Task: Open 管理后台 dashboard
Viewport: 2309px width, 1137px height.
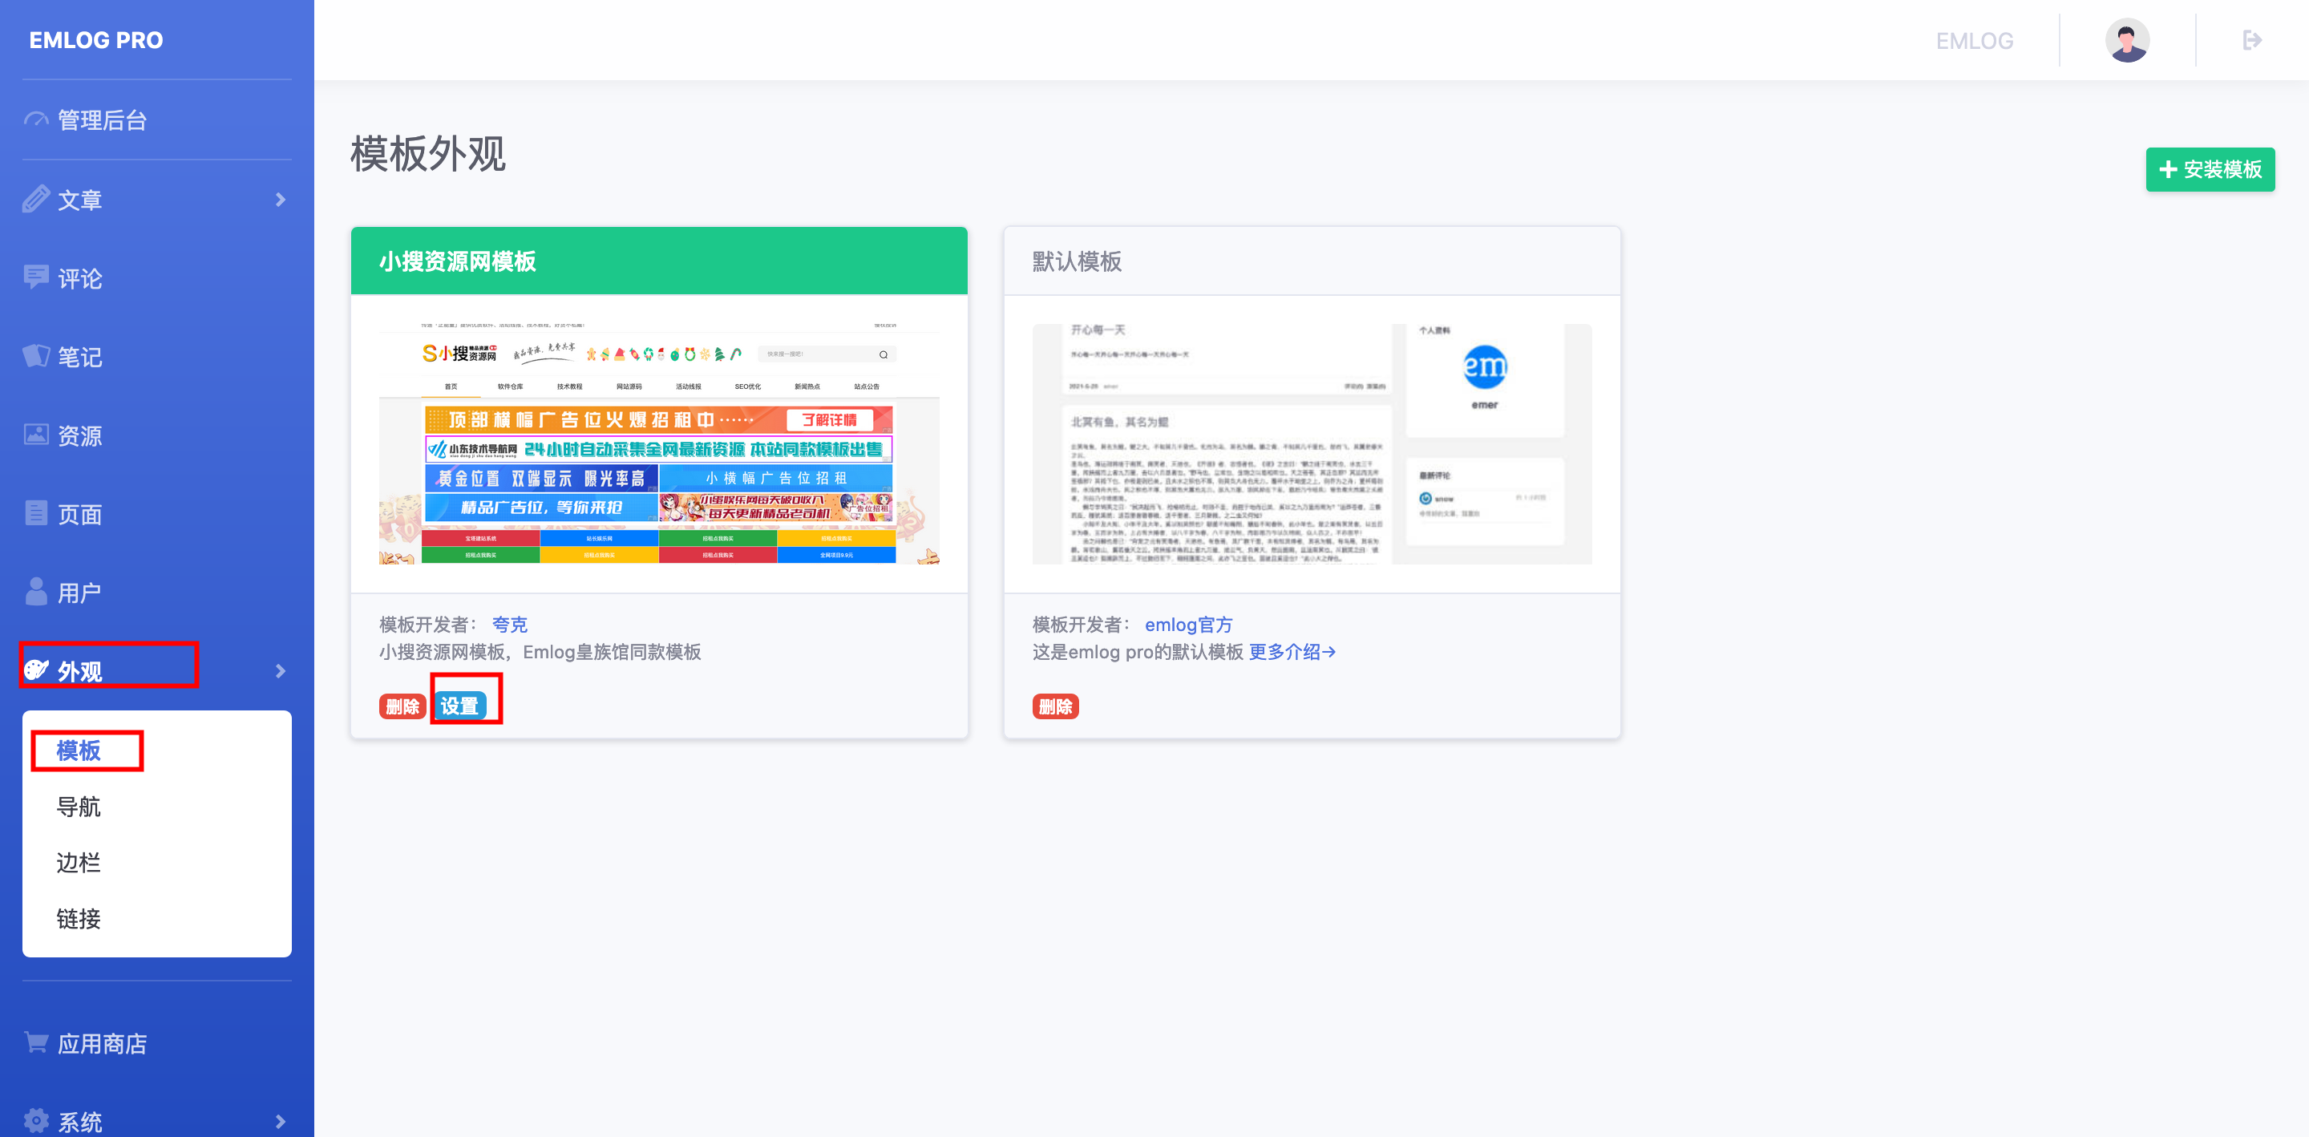Action: (x=101, y=120)
